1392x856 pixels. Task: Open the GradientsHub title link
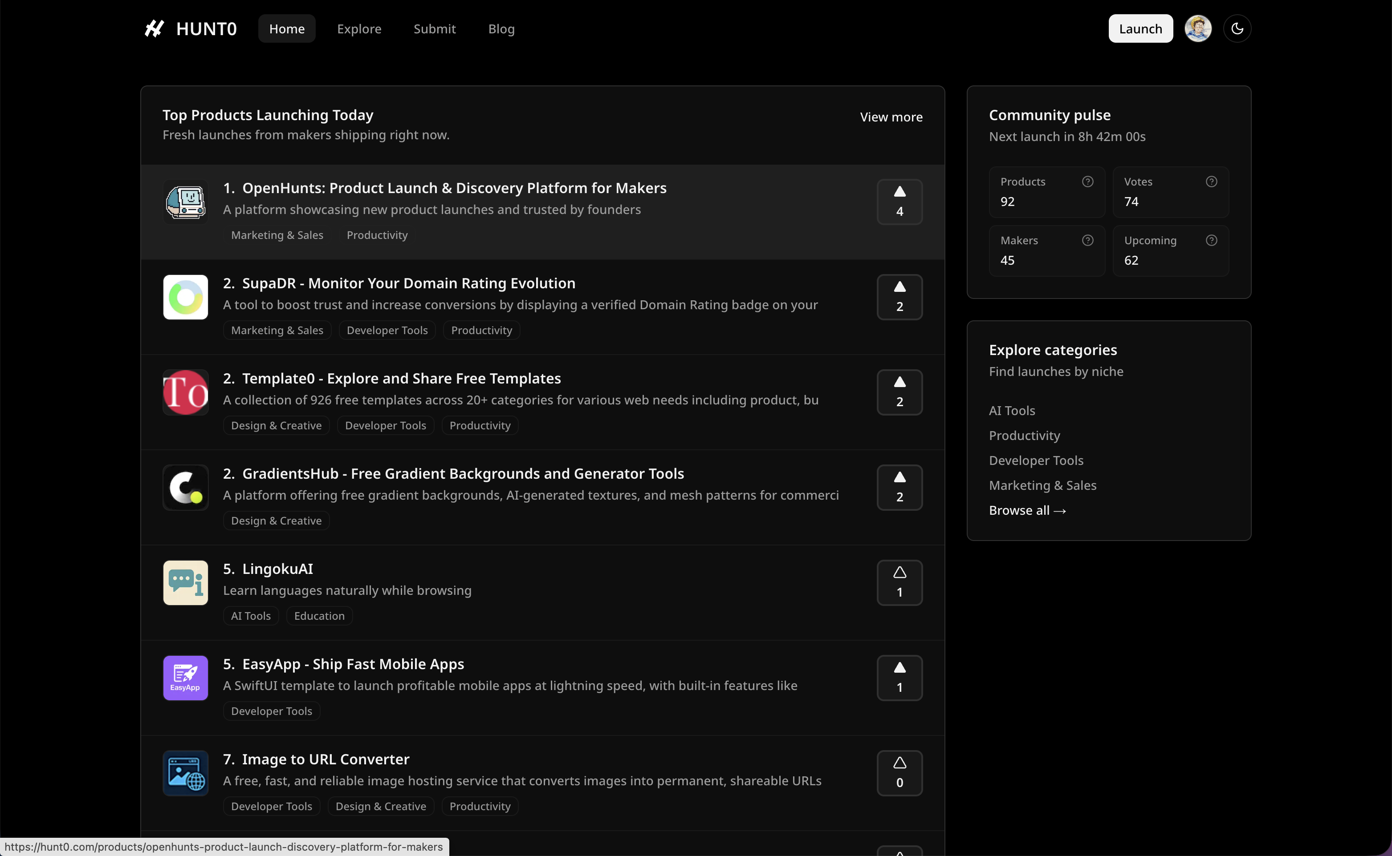(x=463, y=473)
